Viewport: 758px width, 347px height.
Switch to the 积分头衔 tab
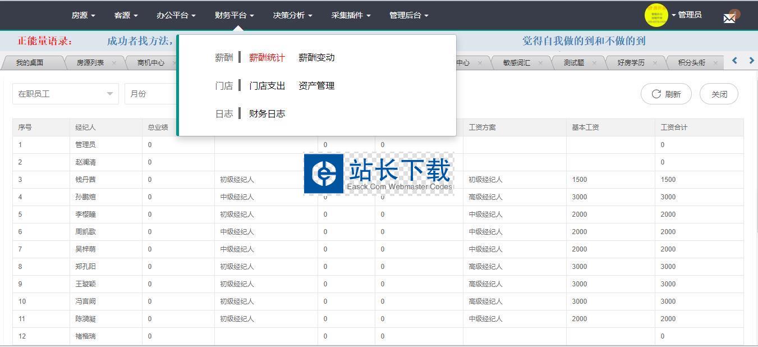(691, 63)
